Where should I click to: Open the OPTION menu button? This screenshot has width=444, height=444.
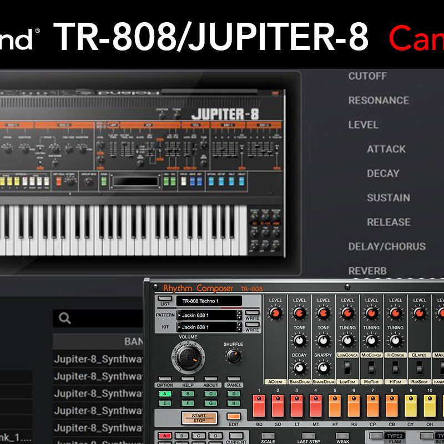click(x=165, y=379)
